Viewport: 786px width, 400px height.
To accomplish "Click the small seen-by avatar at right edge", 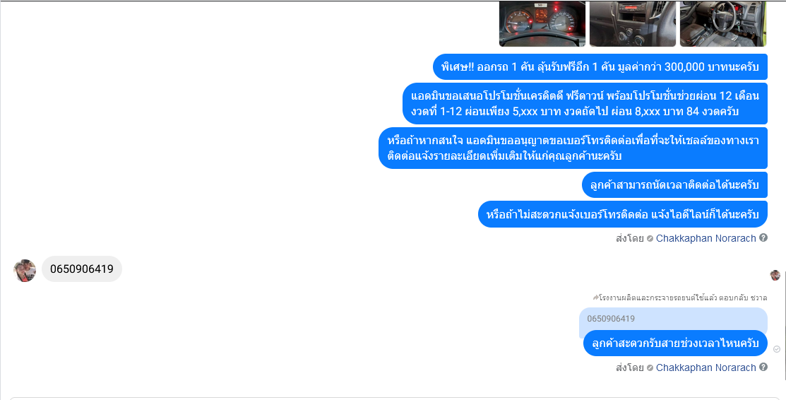I will click(775, 275).
